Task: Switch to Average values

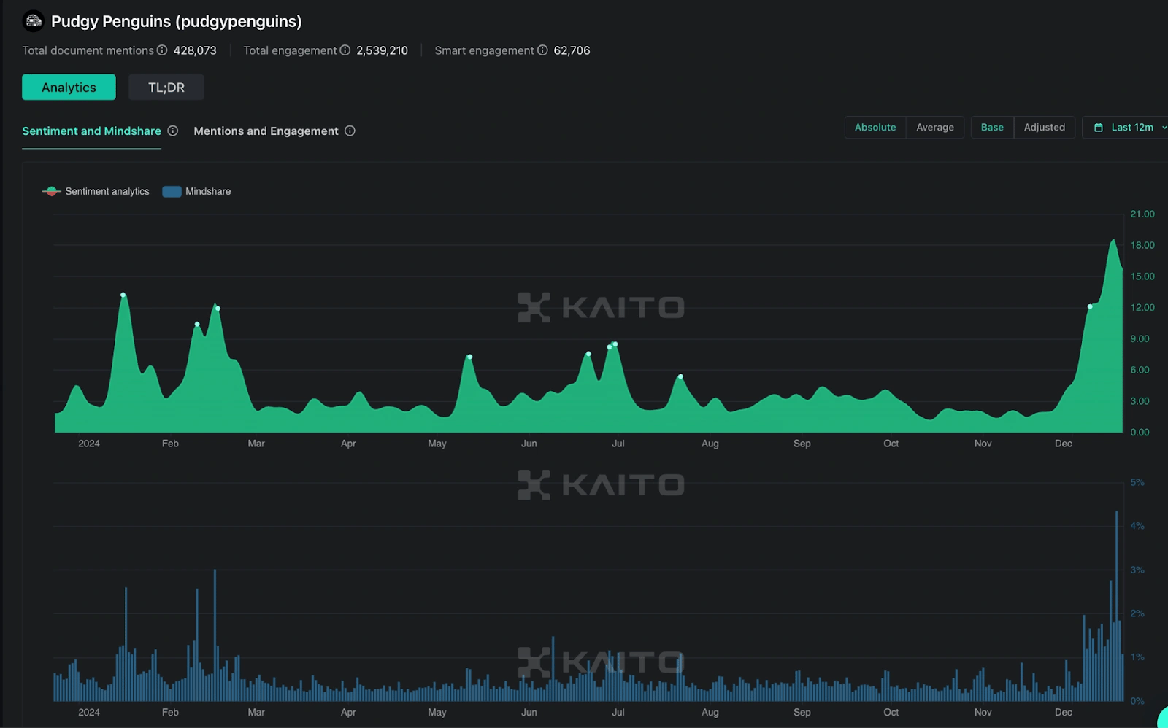Action: coord(934,128)
